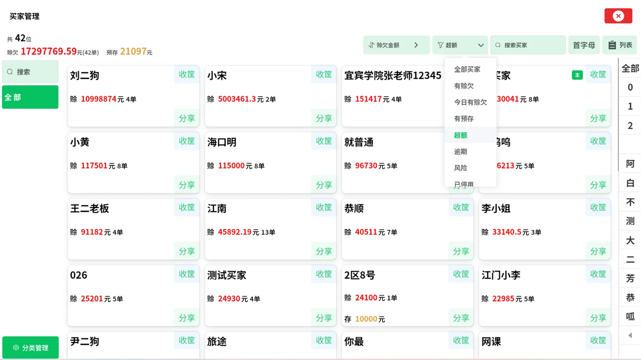
Task: Click 分享 on 2区8号 card
Action: (x=461, y=318)
